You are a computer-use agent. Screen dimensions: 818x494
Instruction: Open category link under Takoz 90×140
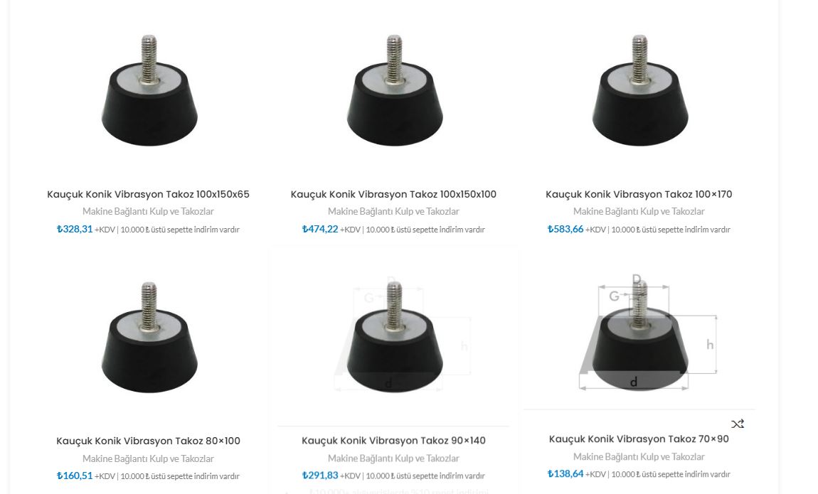[393, 458]
